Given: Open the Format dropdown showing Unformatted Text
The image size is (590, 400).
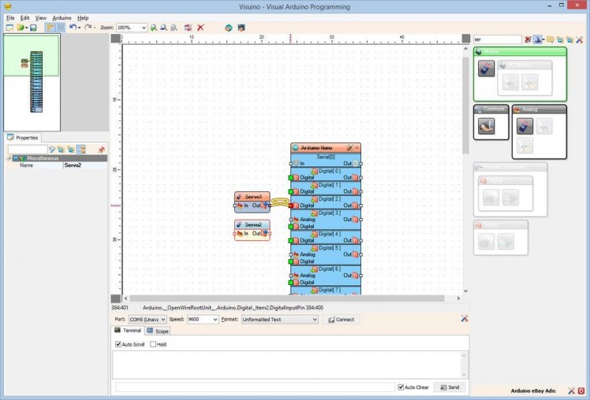Looking at the screenshot, I should click(x=314, y=320).
